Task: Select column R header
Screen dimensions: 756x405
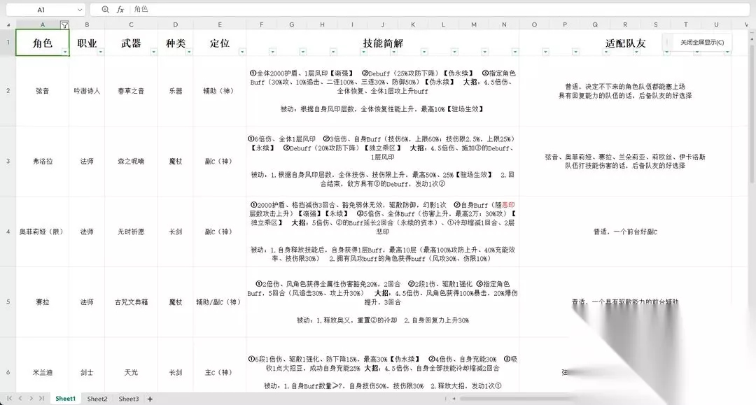Action: [x=625, y=24]
